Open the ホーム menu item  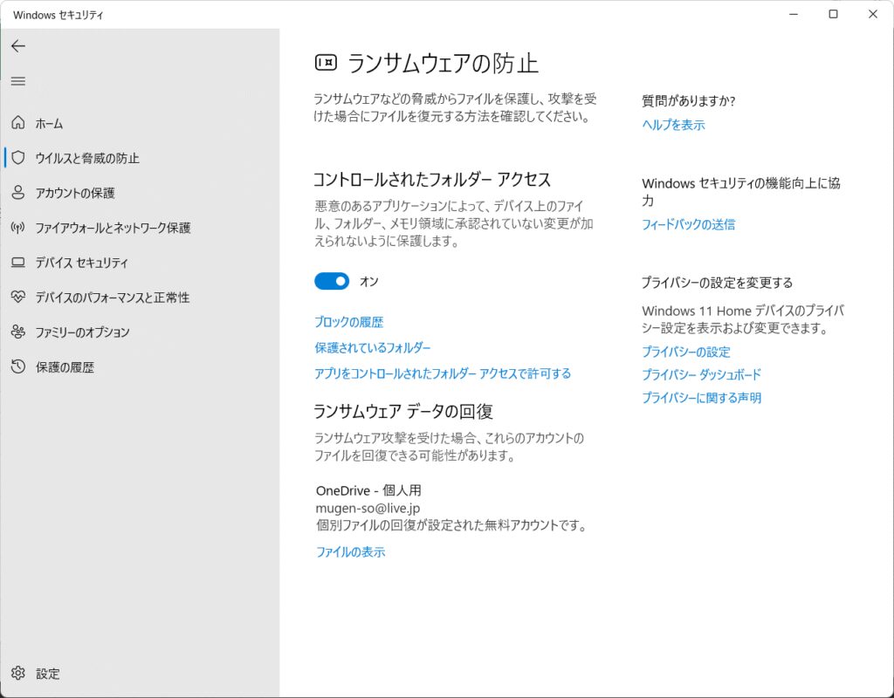pos(140,123)
